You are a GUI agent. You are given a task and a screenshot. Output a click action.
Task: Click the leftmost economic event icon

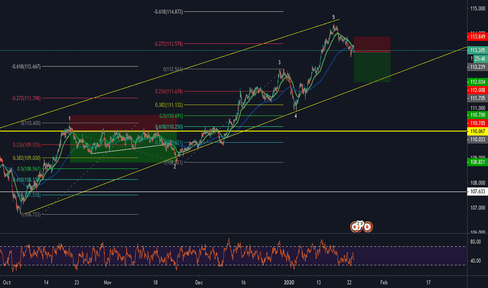[355, 227]
